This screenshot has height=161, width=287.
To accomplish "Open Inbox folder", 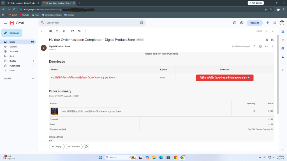I will (x=18, y=42).
